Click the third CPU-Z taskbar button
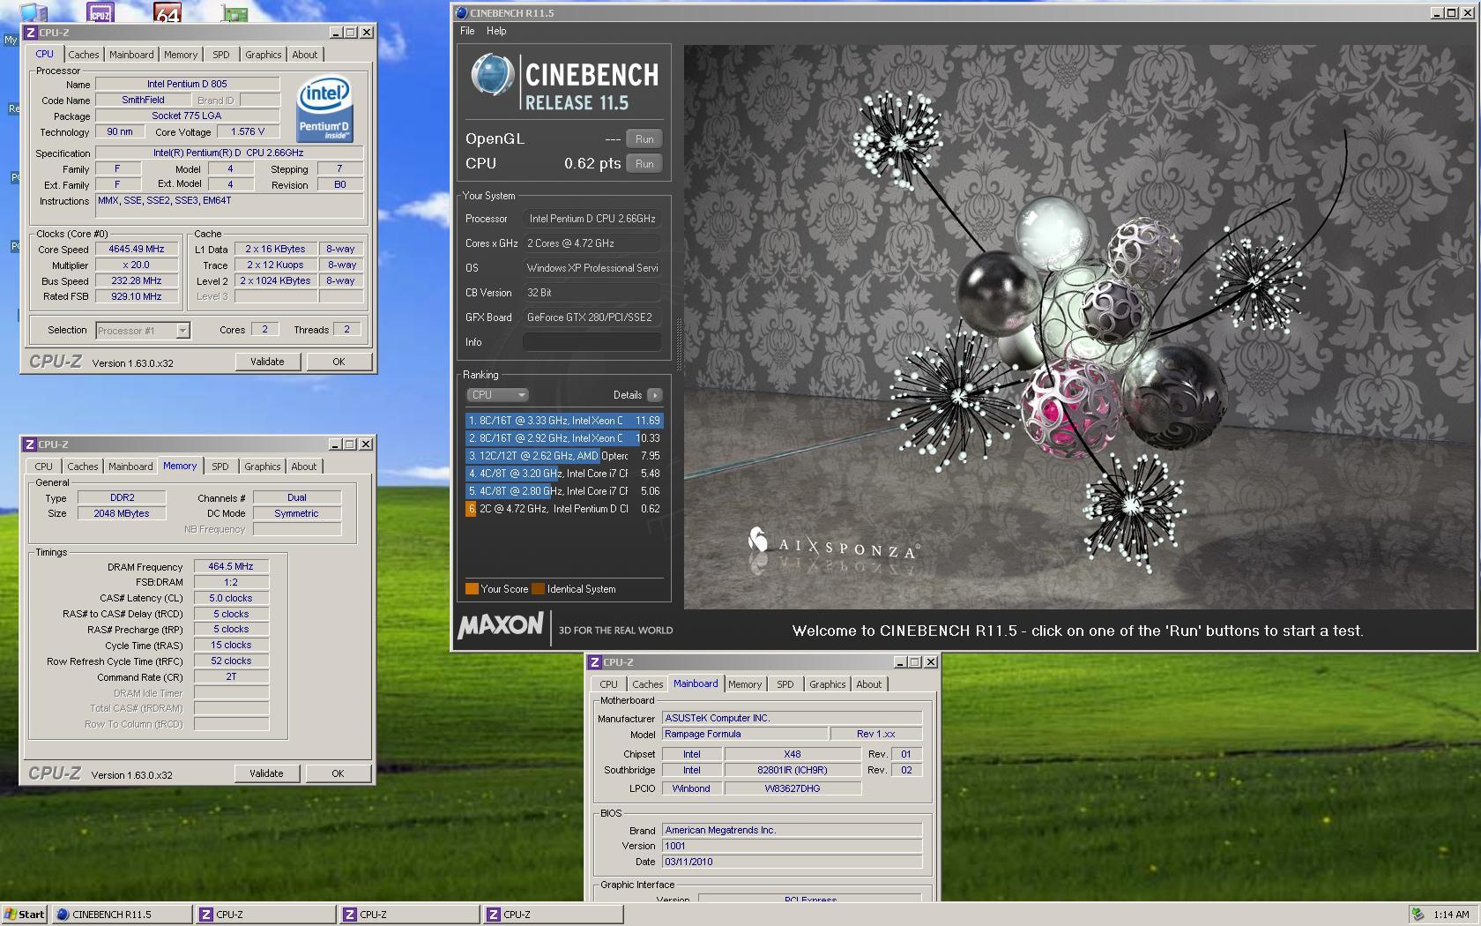The width and height of the screenshot is (1481, 926). pos(553,915)
